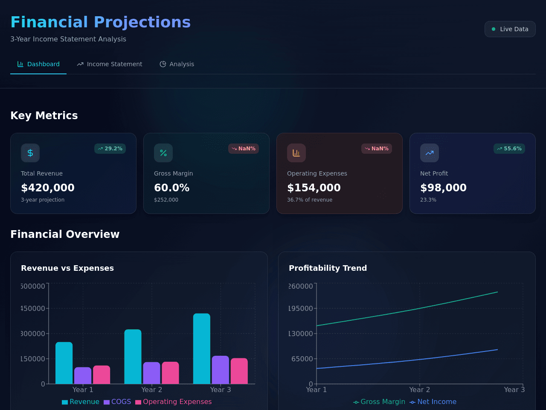546x410 pixels.
Task: Toggle the Operating Expenses legend item
Action: click(x=174, y=402)
